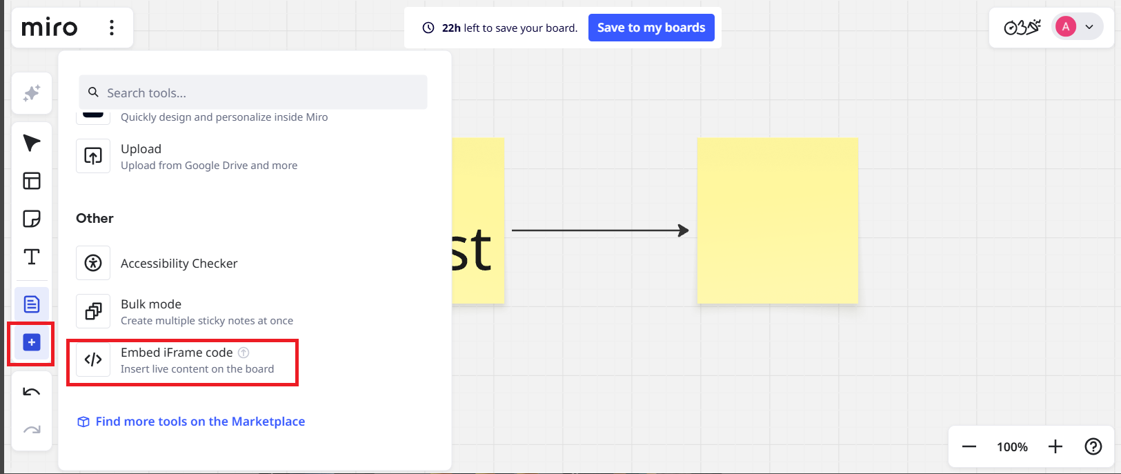Expand the account dropdown chevron
The width and height of the screenshot is (1121, 474).
[x=1089, y=28]
